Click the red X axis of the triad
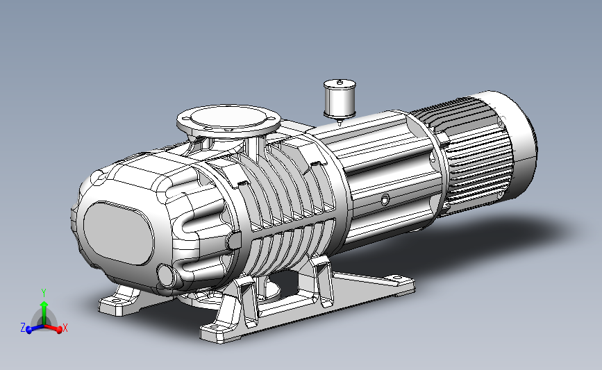This screenshot has width=602, height=370. pyautogui.click(x=53, y=328)
